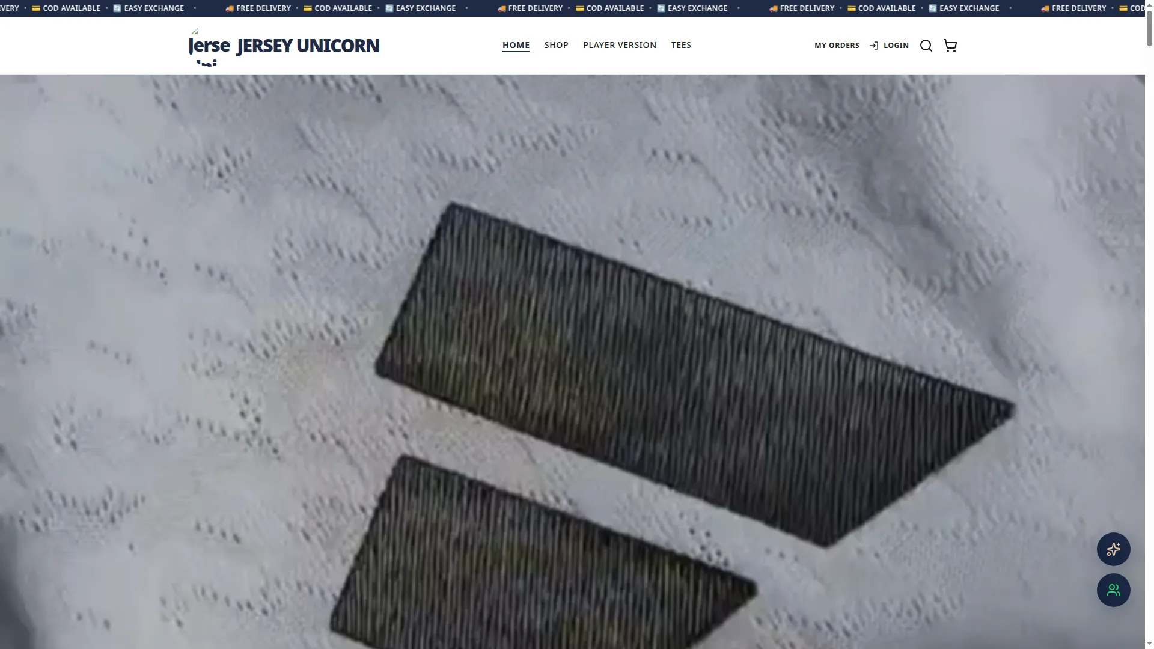Click the Jersey Unicorn logo image

tap(210, 46)
